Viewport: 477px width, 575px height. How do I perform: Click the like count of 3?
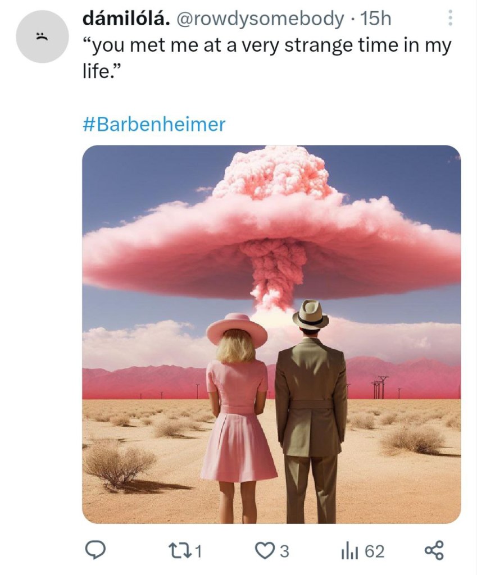285,551
